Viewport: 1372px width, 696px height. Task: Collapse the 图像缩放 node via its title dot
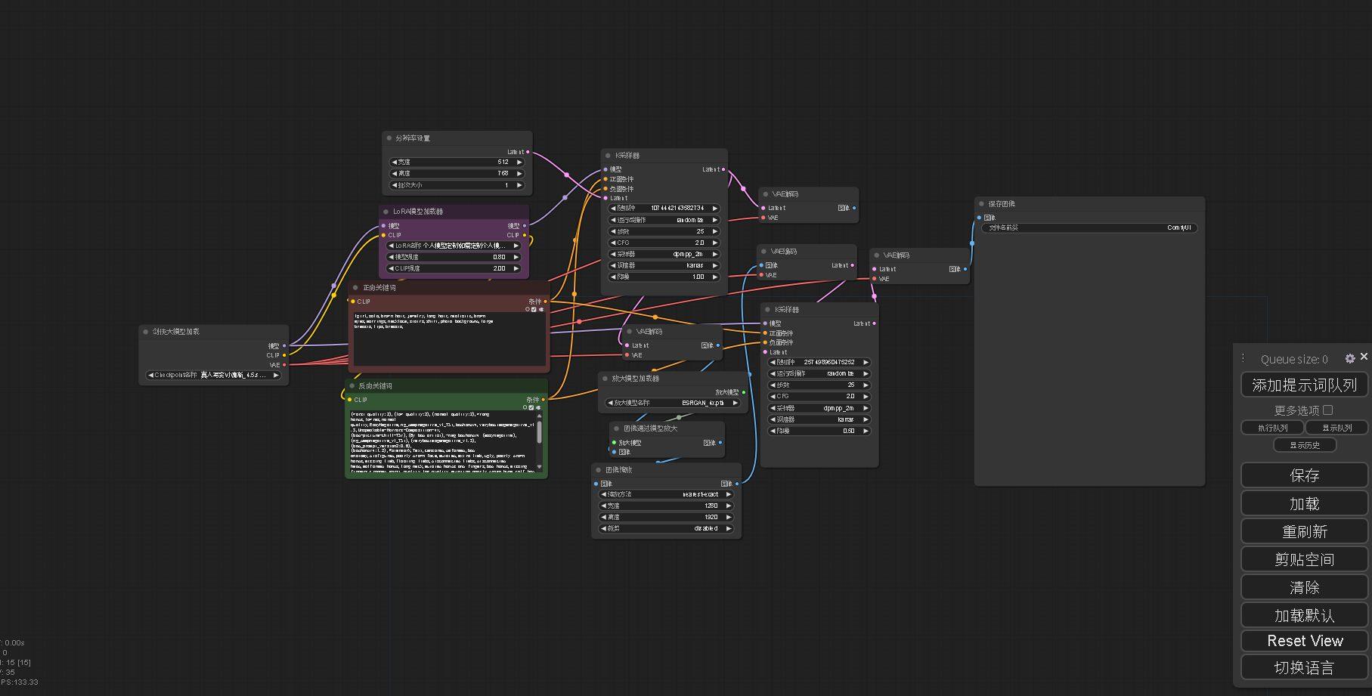point(598,470)
